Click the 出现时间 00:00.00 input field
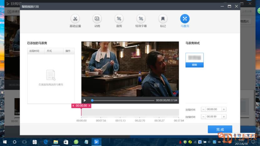260x146 pixels. click(214, 109)
